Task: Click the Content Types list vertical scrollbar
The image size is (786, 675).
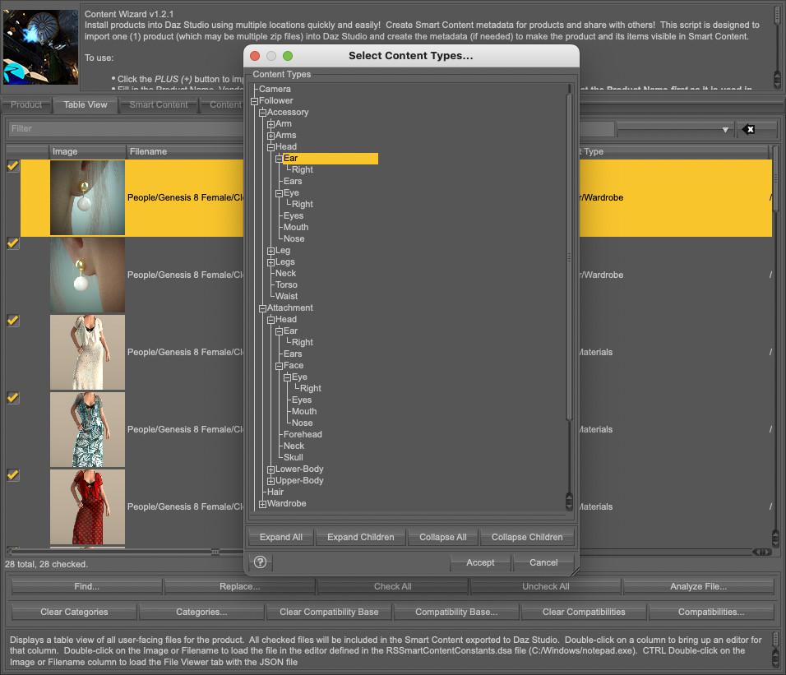Action: pos(568,257)
